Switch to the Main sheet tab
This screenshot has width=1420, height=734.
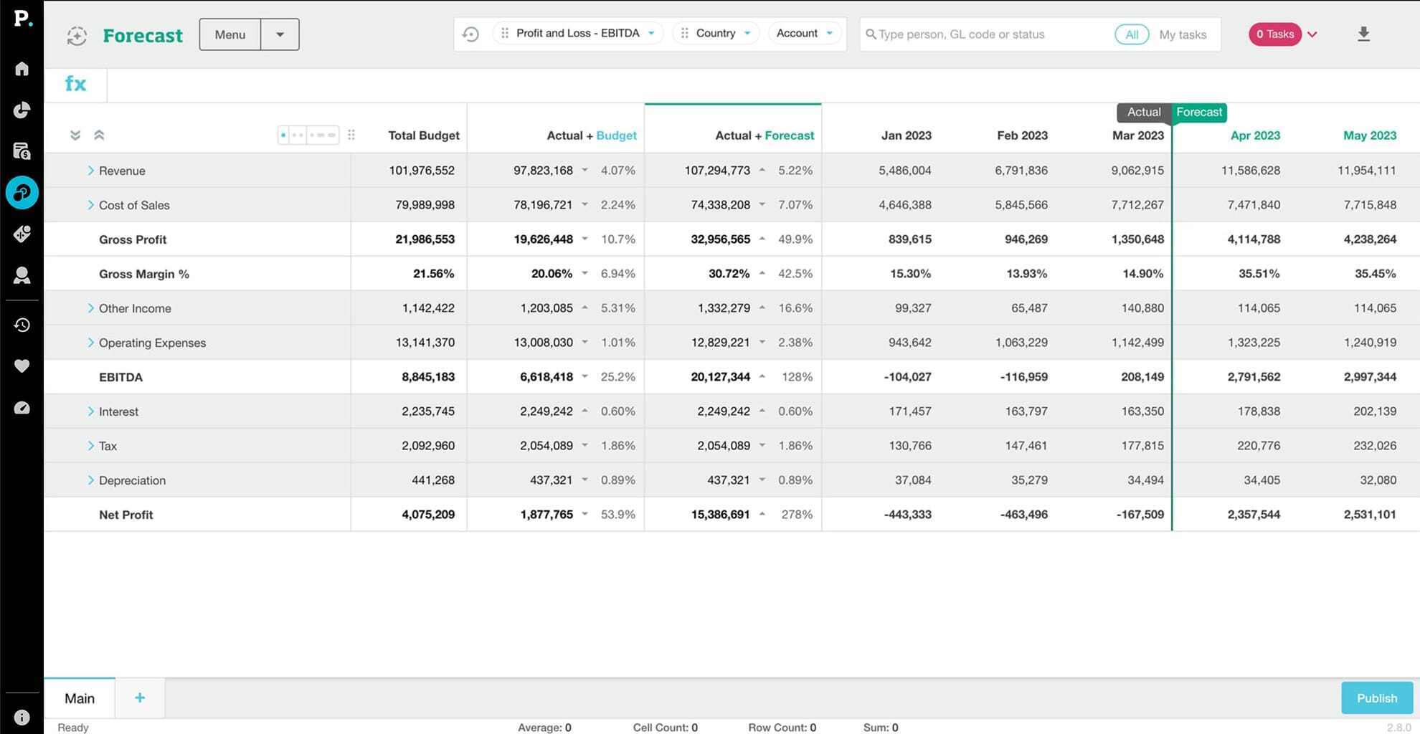click(x=80, y=698)
